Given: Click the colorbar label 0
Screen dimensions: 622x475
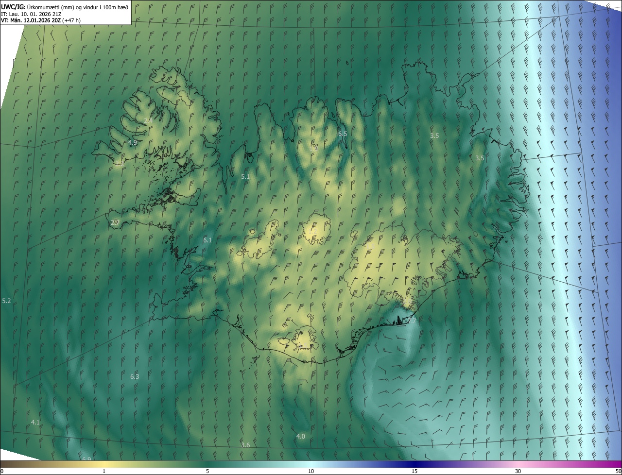Looking at the screenshot, I should 1,471.
